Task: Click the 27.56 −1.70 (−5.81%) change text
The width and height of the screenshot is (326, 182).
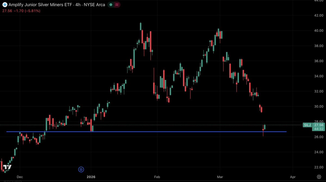Action: tap(21, 11)
